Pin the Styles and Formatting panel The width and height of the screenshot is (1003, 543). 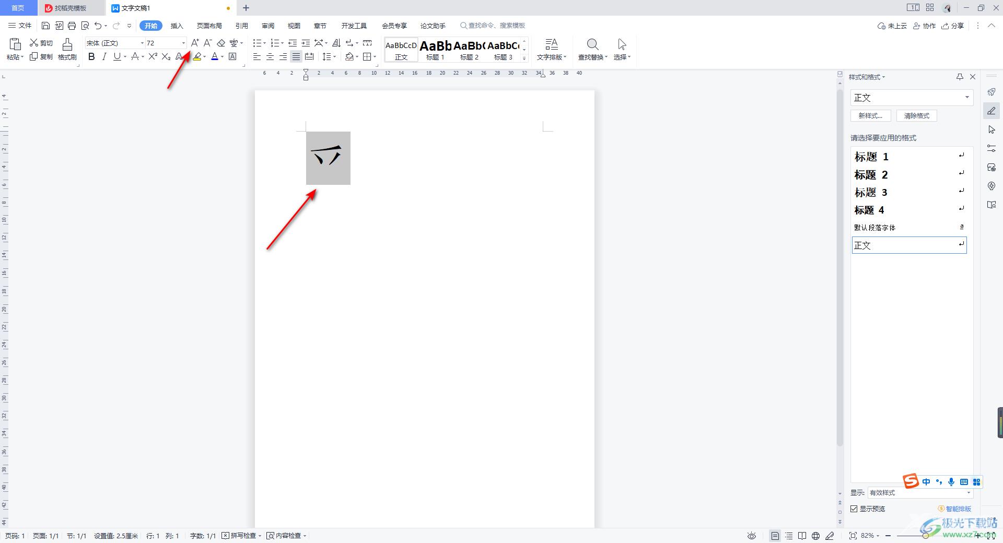(x=960, y=77)
